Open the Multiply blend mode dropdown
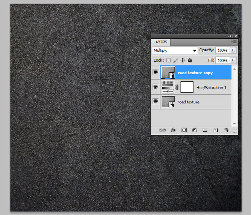This screenshot has width=251, height=215. (x=175, y=51)
